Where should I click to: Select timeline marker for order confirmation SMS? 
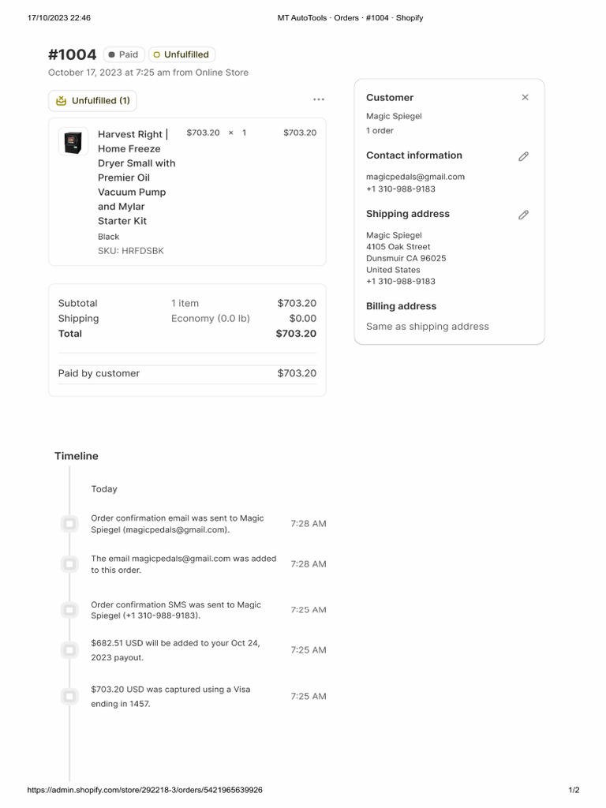pos(69,610)
